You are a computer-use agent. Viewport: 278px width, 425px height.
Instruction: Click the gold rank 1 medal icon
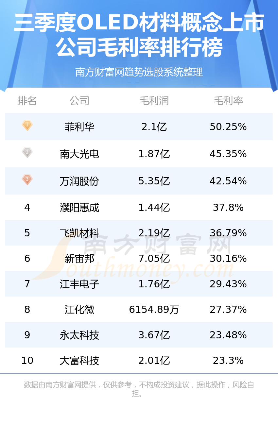(x=27, y=125)
